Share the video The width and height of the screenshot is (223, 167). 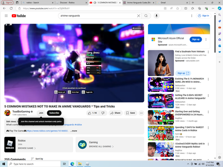[x=116, y=113]
